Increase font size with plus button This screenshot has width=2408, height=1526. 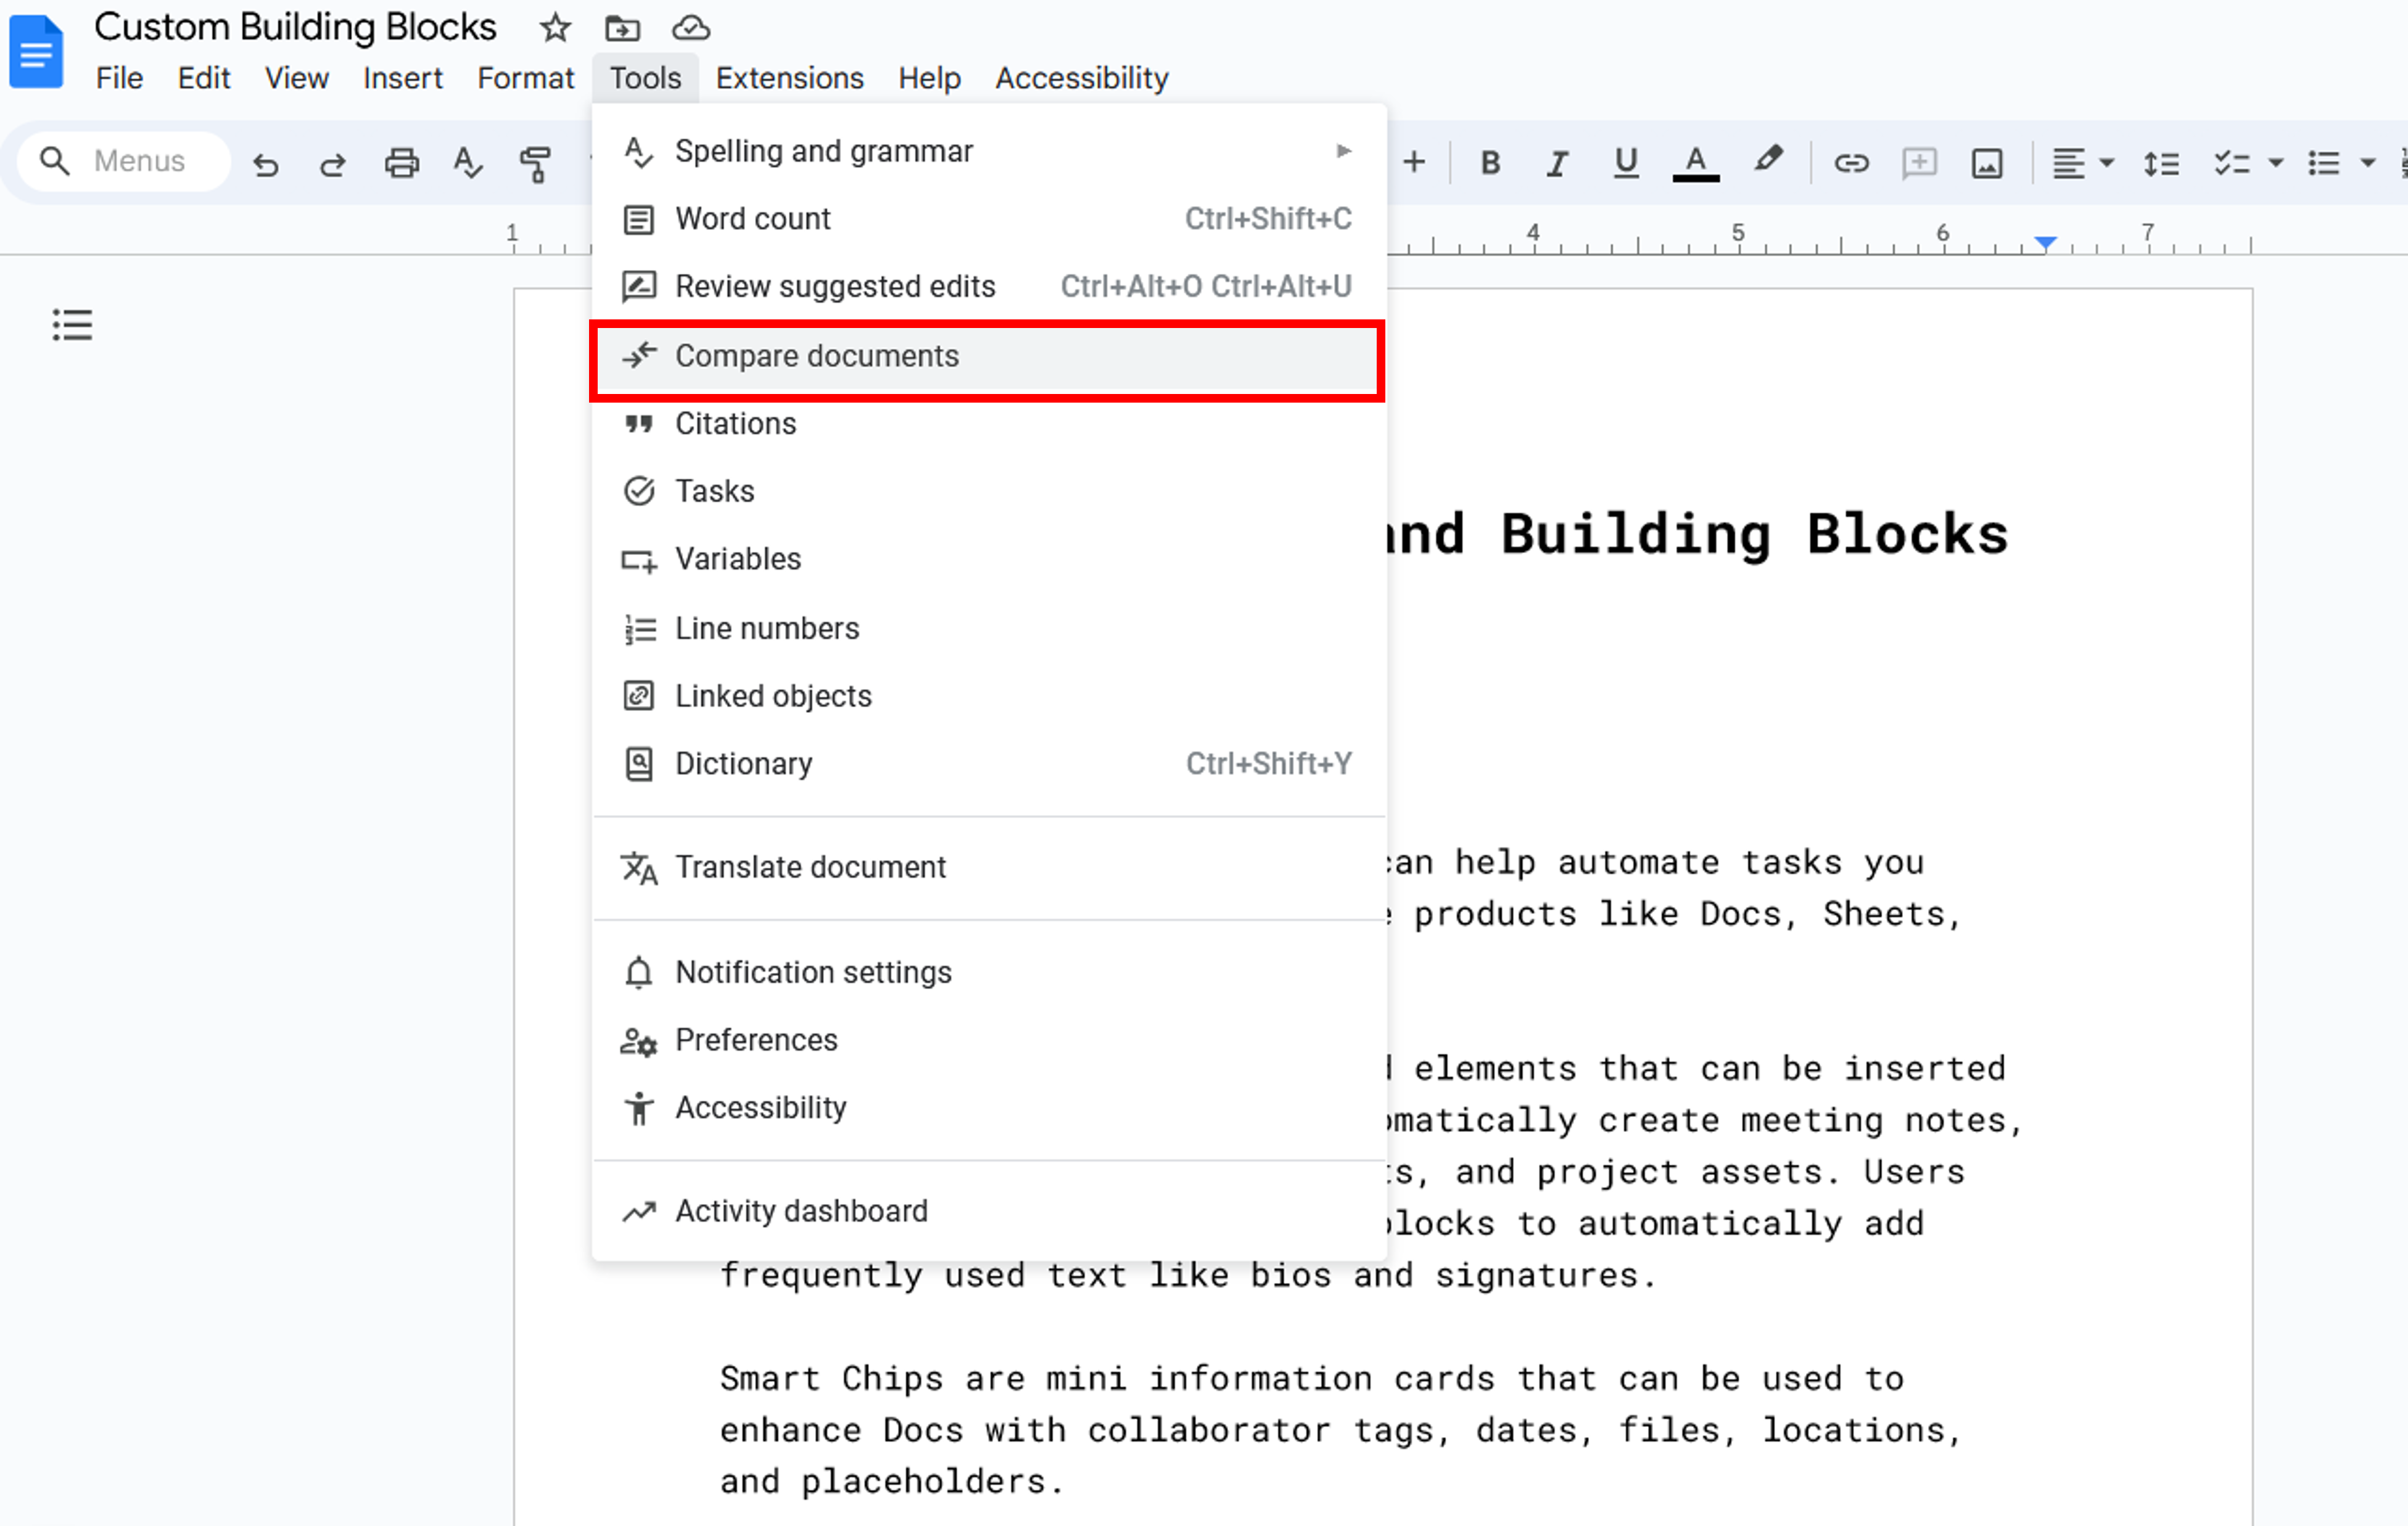point(1414,163)
